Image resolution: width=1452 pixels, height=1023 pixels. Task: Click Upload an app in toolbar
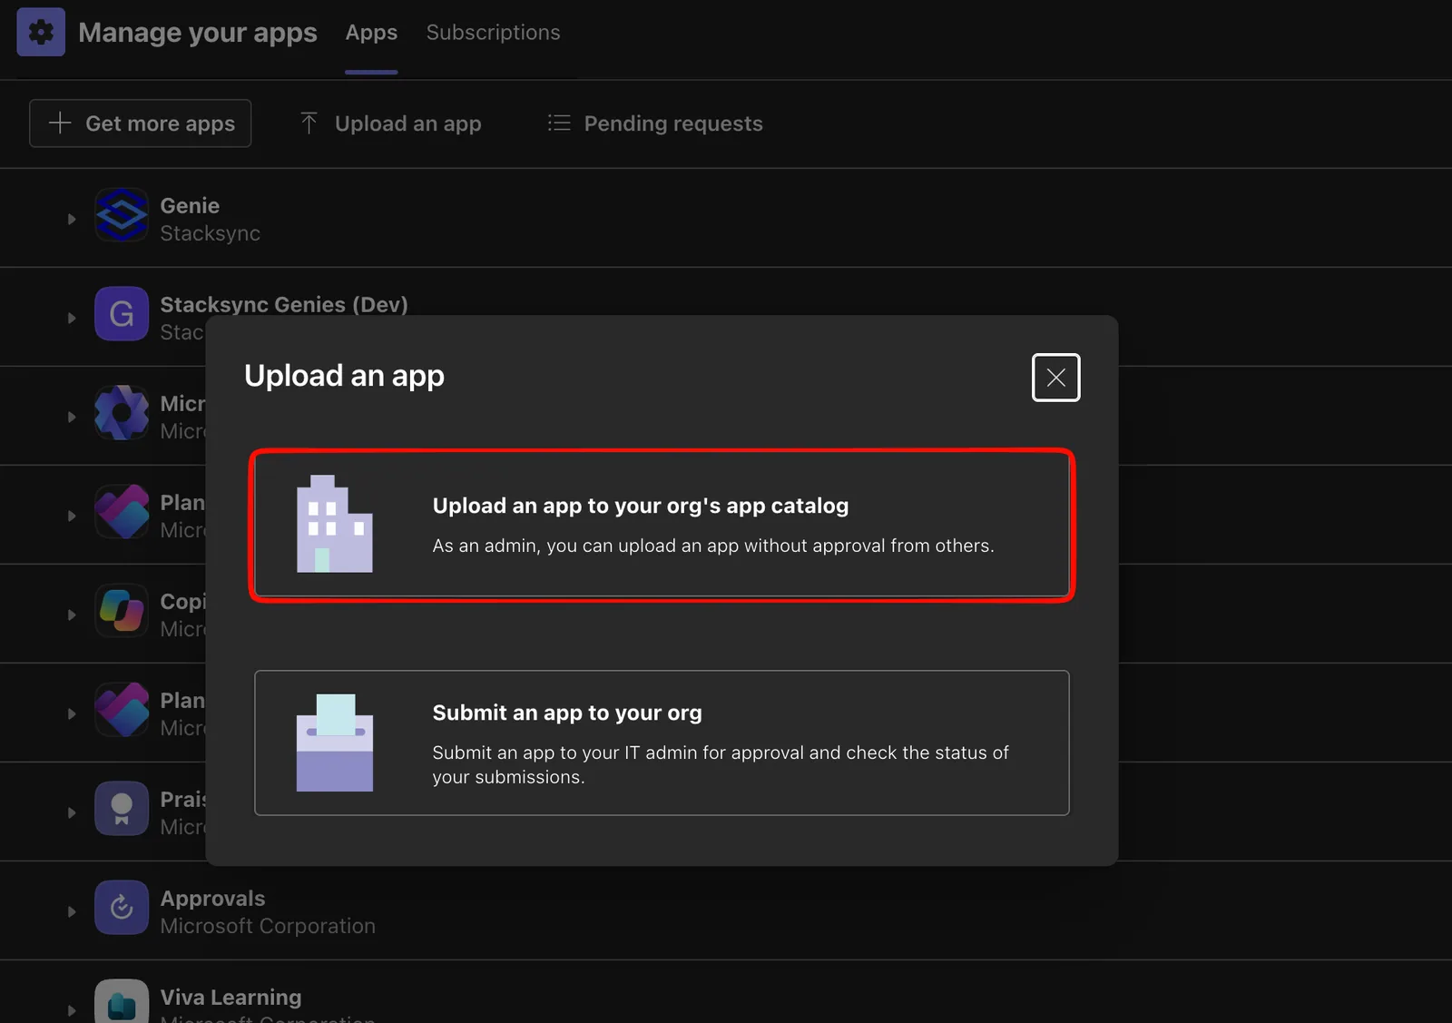pyautogui.click(x=390, y=123)
